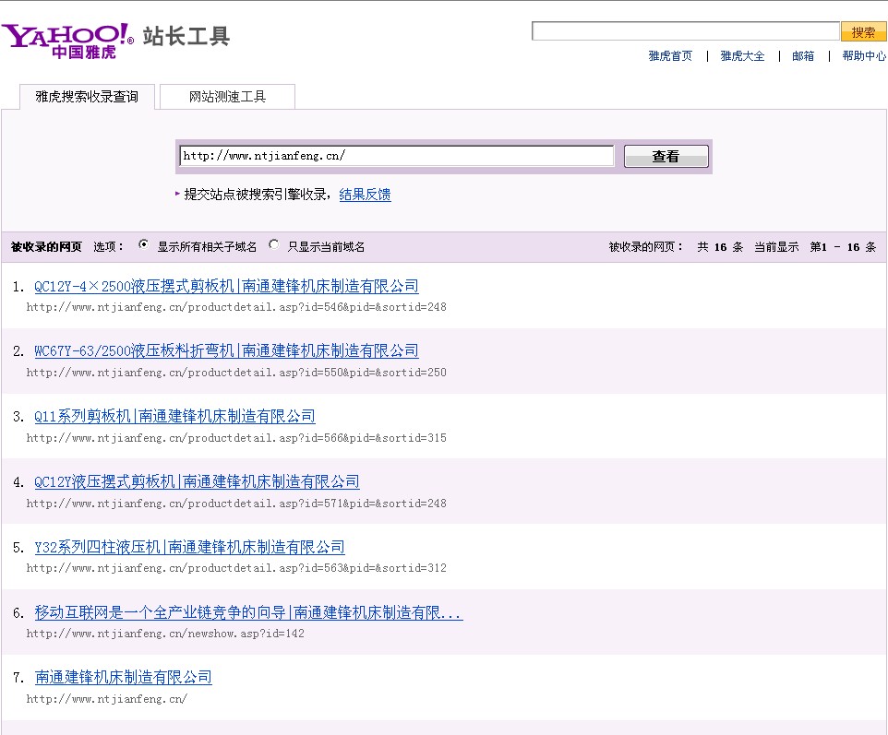Open result Q11系列剪板机 link
Image resolution: width=888 pixels, height=735 pixels.
pyautogui.click(x=174, y=416)
